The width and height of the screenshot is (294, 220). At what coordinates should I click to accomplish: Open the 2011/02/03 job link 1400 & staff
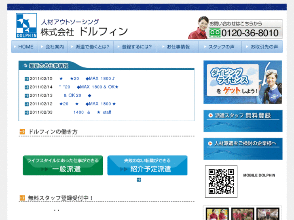click(92, 112)
